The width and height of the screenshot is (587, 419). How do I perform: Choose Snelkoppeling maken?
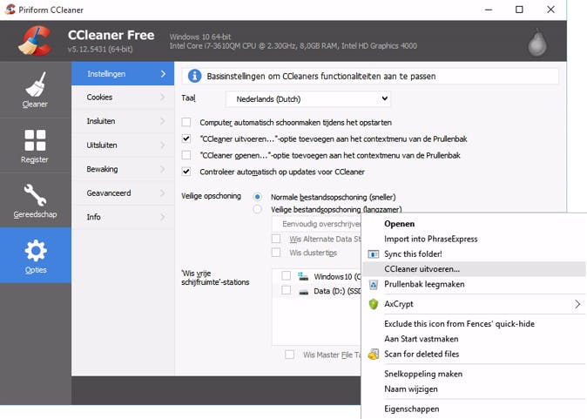point(474,374)
